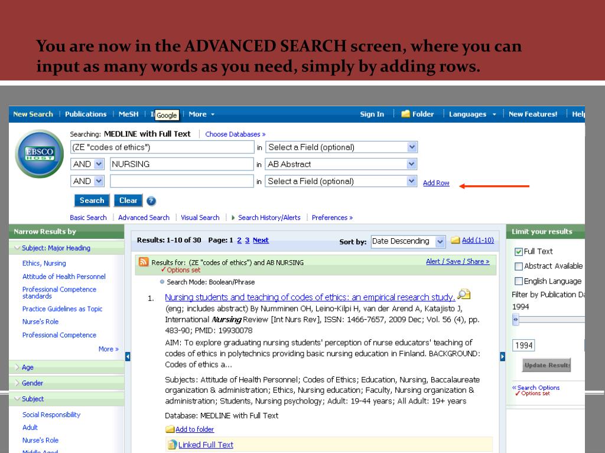The height and width of the screenshot is (453, 605).
Task: Switch to Visual Search
Action: tap(200, 218)
